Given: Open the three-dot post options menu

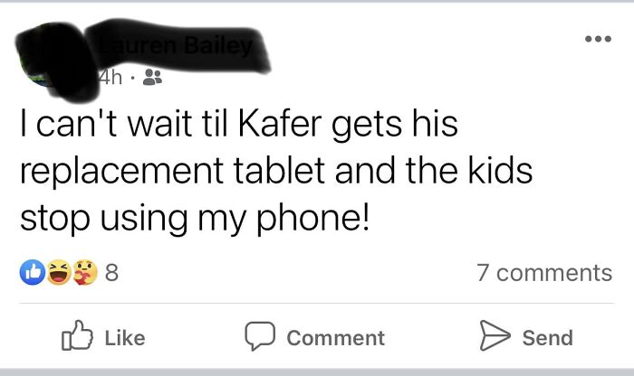Looking at the screenshot, I should click(599, 39).
